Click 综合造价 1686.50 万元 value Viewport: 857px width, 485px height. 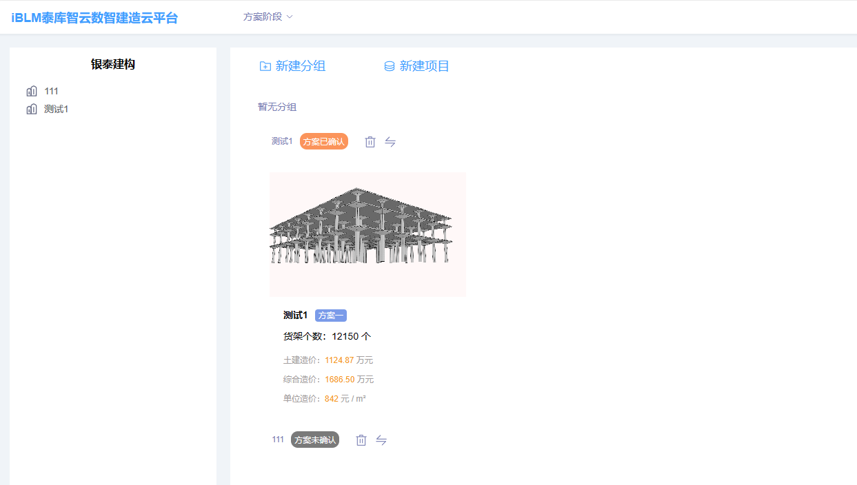(x=349, y=379)
